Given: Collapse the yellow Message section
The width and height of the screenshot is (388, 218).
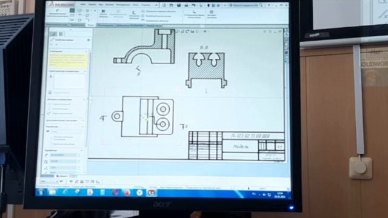Looking at the screenshot, I should click(x=85, y=51).
